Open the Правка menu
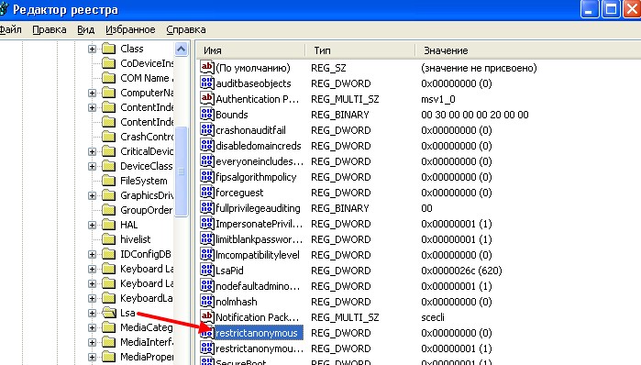Viewport: 641px width, 365px height. click(49, 30)
